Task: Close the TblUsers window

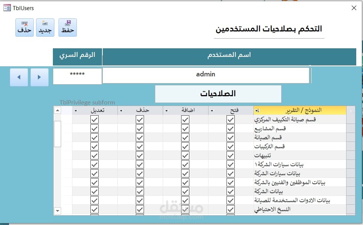Action: coord(354,8)
